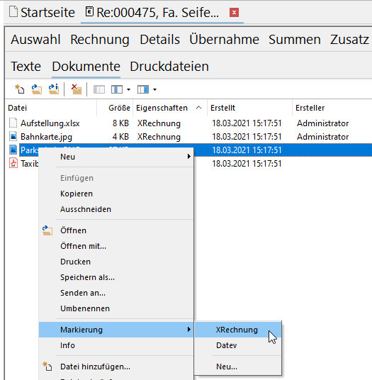The width and height of the screenshot is (372, 380).
Task: Click the Öffnen menu folder icon
Action: coord(47,230)
